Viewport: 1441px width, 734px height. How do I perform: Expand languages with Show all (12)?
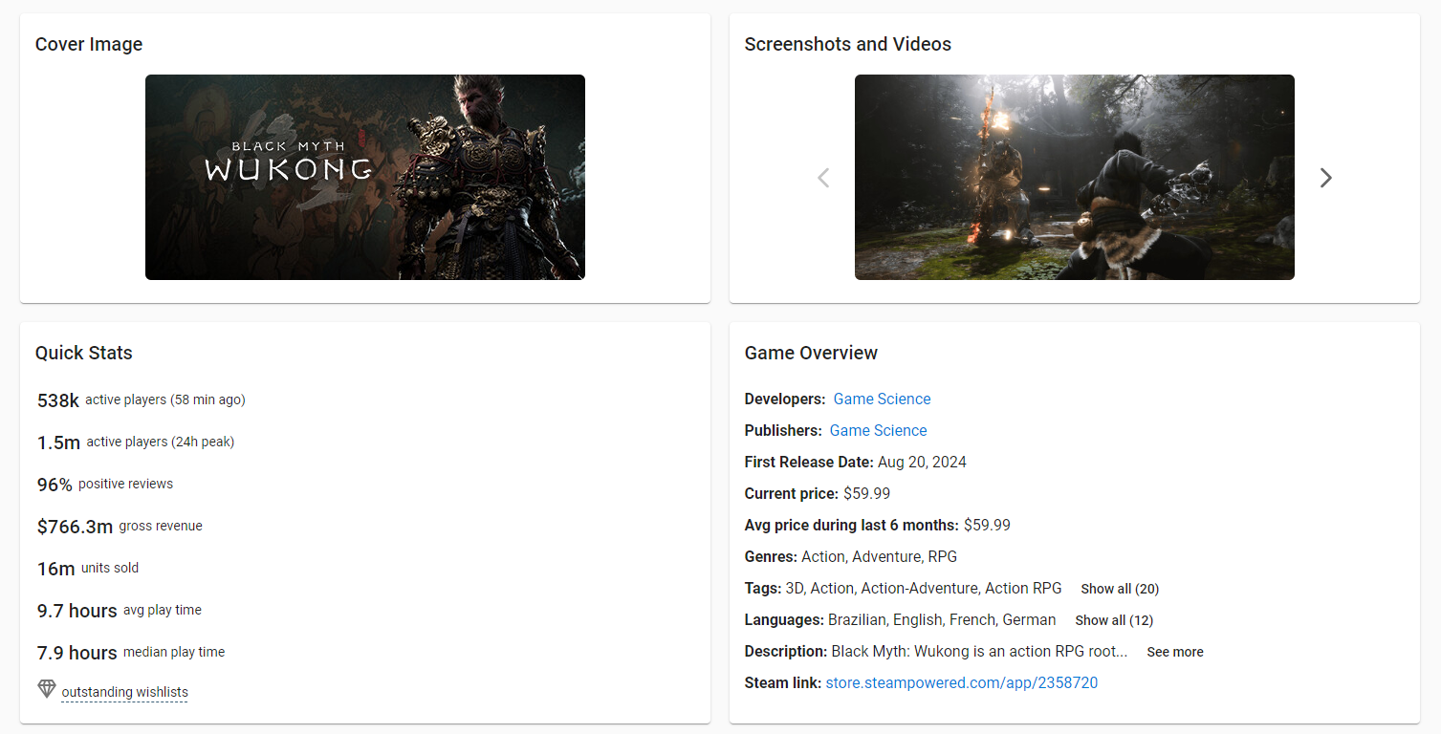click(x=1114, y=620)
